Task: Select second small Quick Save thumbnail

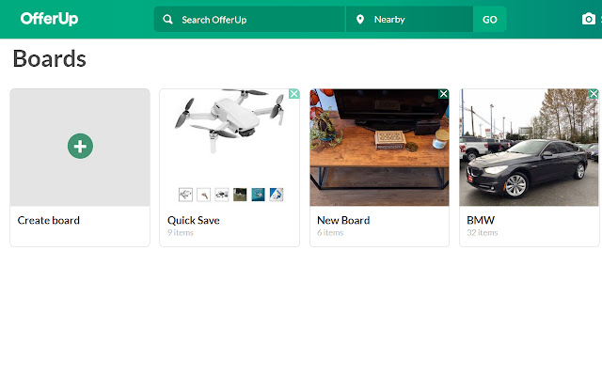Action: click(203, 195)
